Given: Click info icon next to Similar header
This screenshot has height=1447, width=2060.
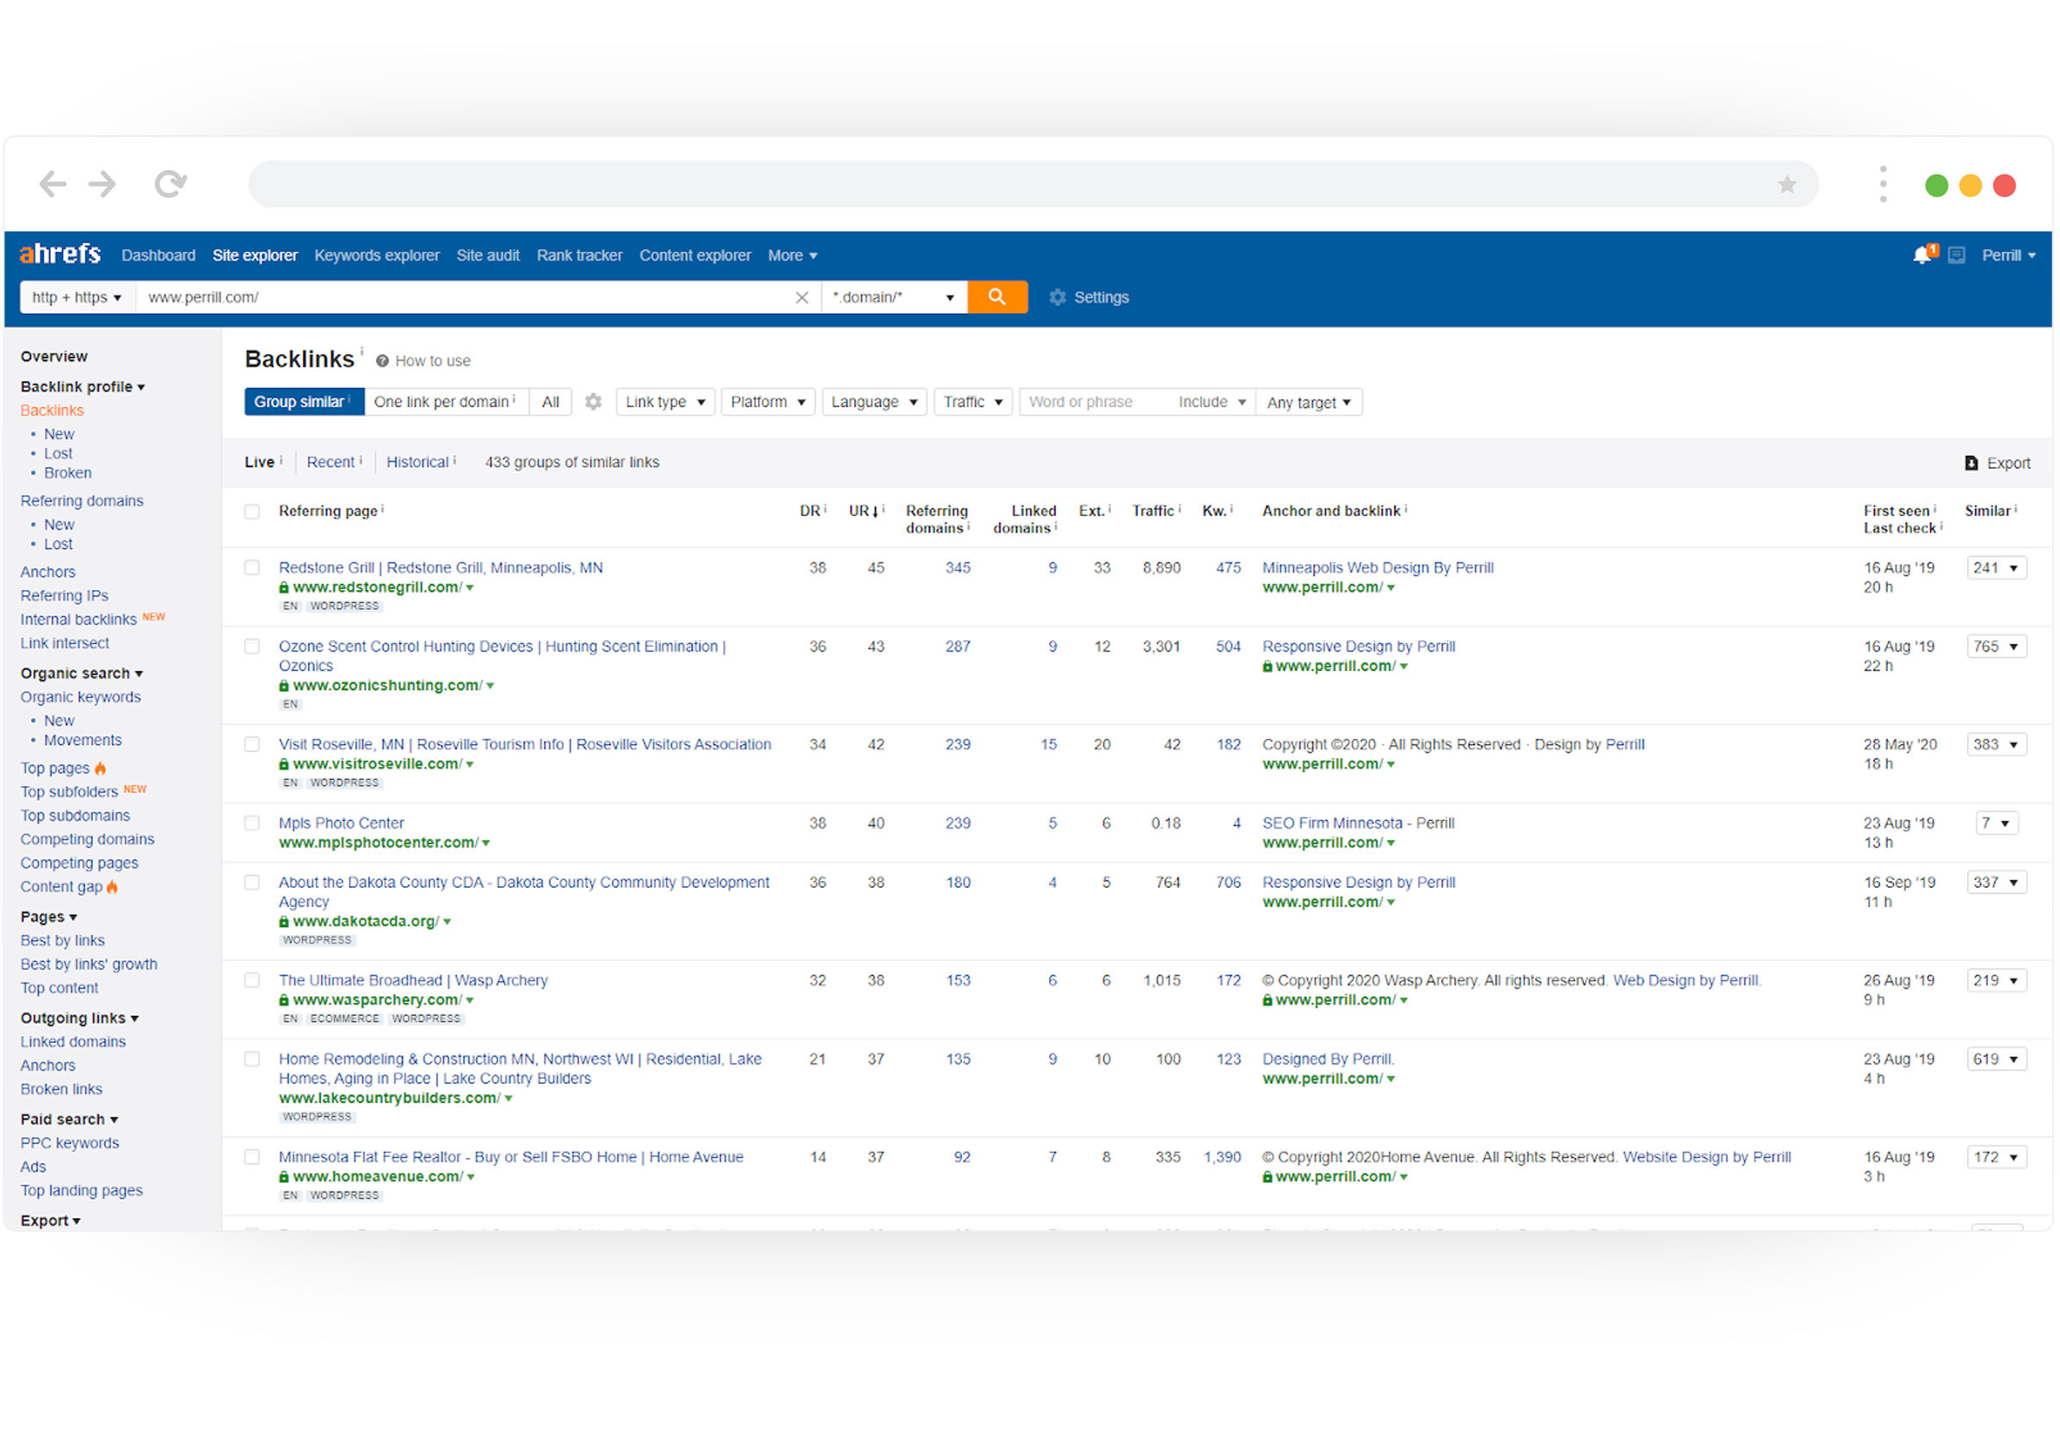Looking at the screenshot, I should [x=2015, y=508].
